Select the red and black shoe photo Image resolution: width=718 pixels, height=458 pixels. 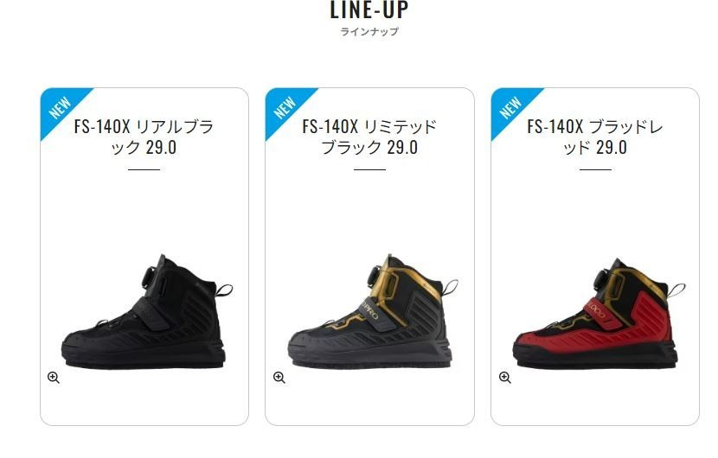click(x=599, y=313)
